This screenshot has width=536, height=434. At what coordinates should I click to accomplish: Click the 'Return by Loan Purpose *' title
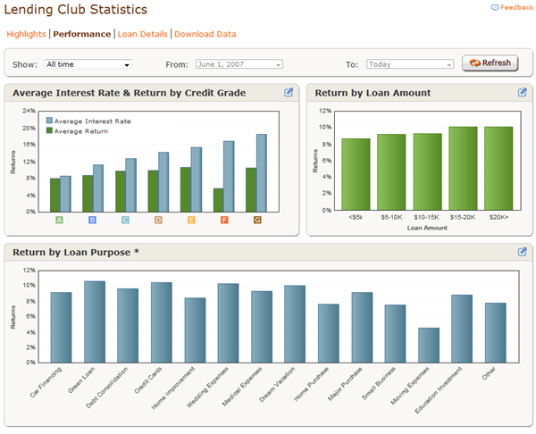(x=76, y=252)
